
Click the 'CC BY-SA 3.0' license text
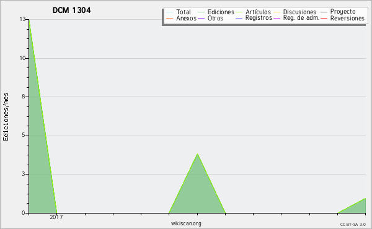353,224
